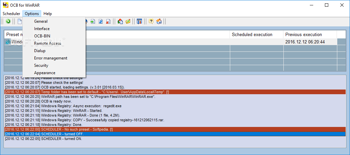Viewport: 350px width, 155px height.
Task: Open settings with the tools icon
Action: click(x=140, y=21)
